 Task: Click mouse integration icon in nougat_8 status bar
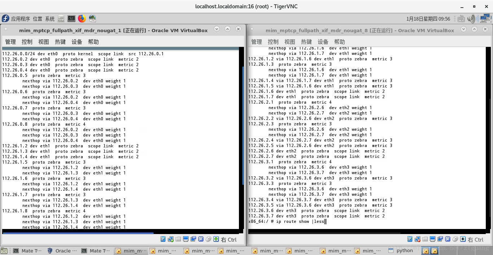(455, 239)
